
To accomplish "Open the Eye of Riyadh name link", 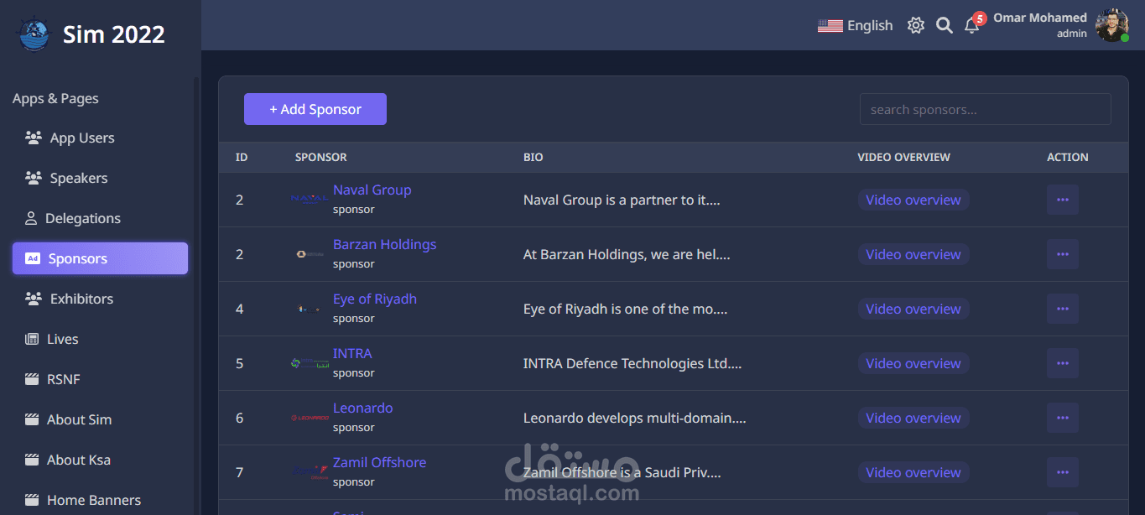I will pyautogui.click(x=375, y=299).
